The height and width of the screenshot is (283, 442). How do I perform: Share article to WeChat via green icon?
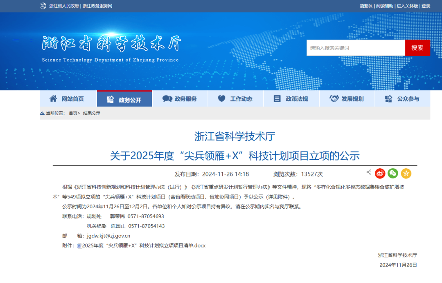coord(393,173)
